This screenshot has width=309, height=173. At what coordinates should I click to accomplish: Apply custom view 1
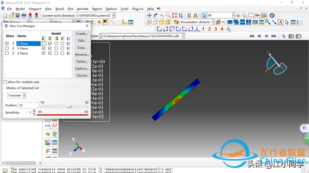[x=203, y=29]
